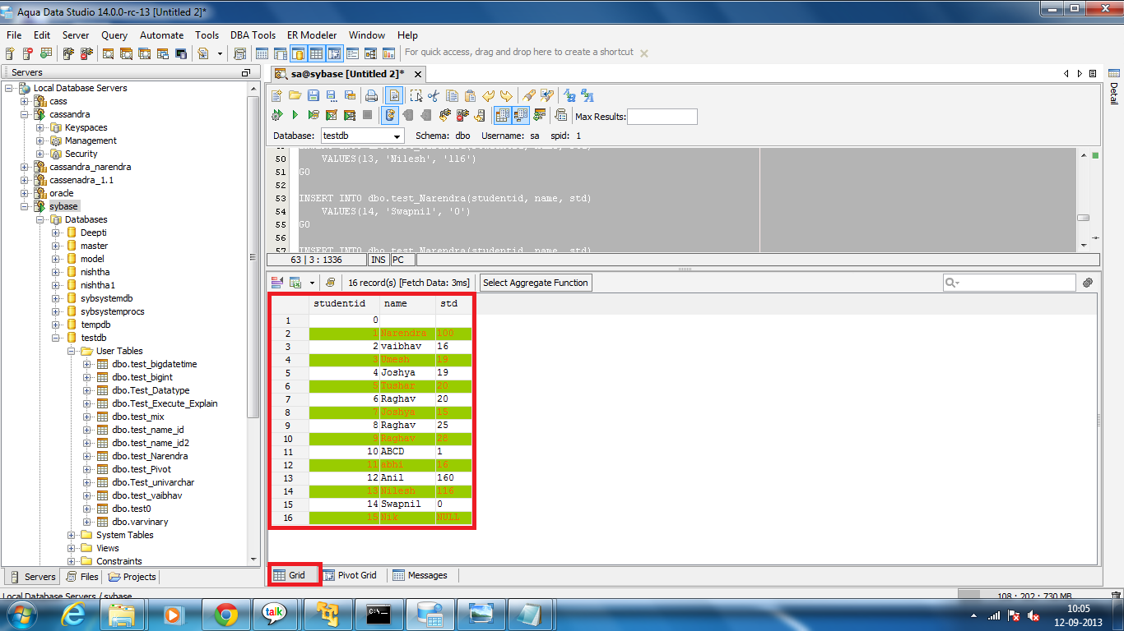
Task: Click the paintbrush format icon
Action: coord(529,95)
